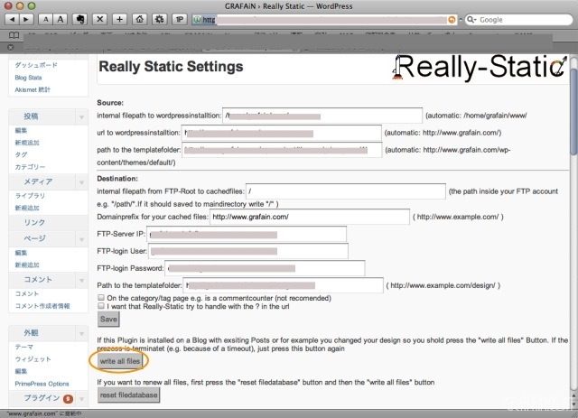Open the 外観 menu heading
The image size is (578, 418).
pyautogui.click(x=31, y=333)
